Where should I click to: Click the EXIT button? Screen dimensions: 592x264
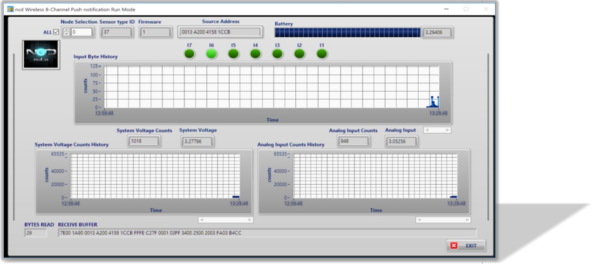(x=466, y=245)
